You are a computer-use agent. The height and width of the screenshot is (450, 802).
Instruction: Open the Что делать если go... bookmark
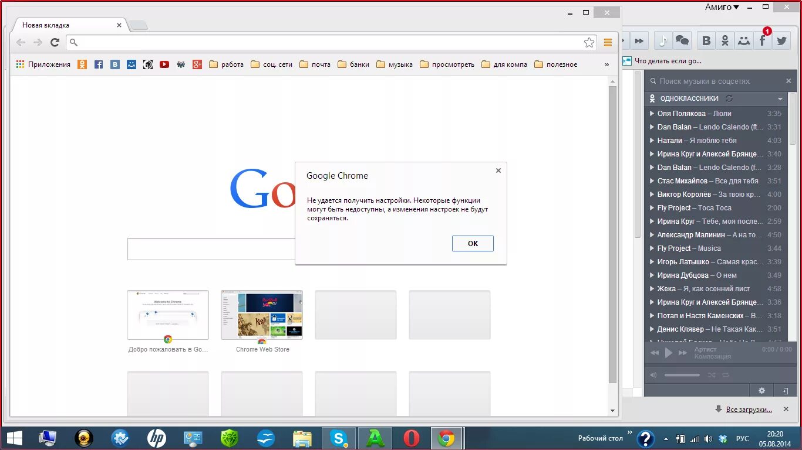(x=662, y=61)
